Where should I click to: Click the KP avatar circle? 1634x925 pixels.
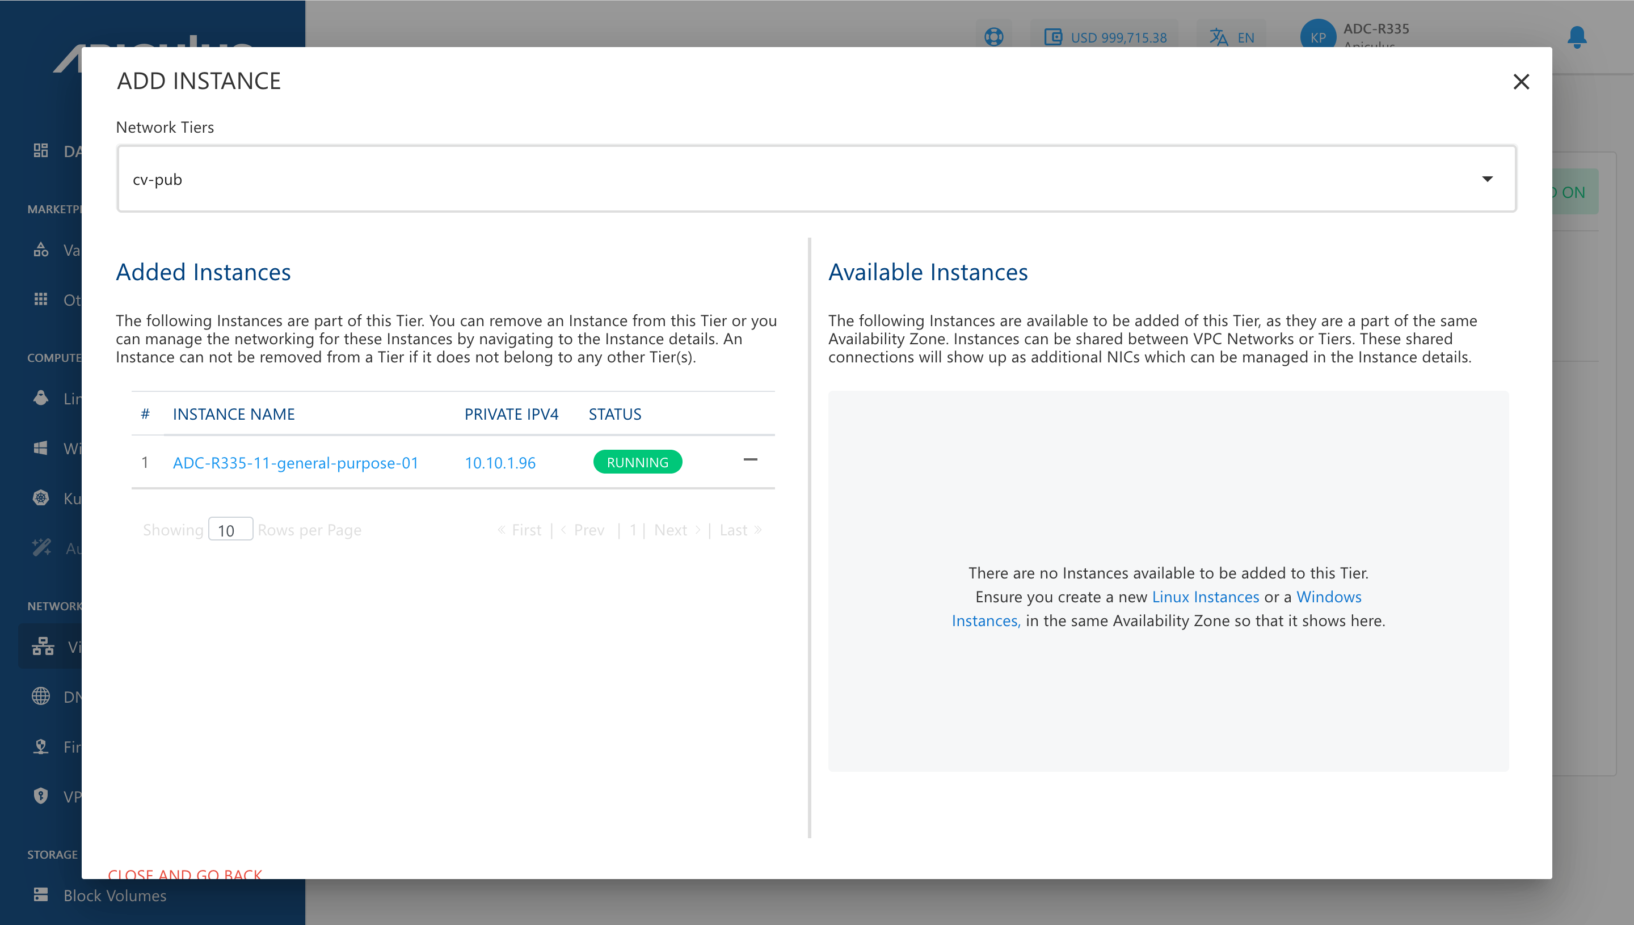[x=1318, y=37]
